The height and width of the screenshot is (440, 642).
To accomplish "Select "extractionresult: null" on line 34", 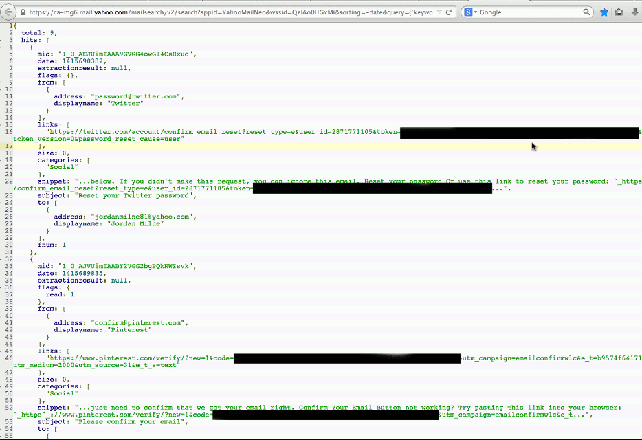I will [84, 280].
